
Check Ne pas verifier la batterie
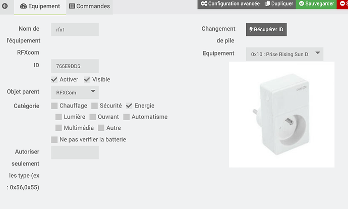[54, 139]
